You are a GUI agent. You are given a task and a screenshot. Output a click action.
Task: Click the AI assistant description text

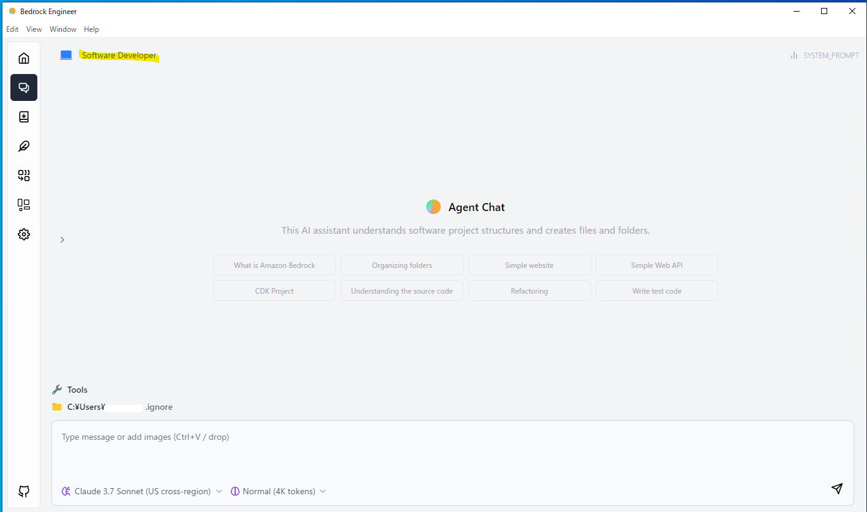tap(465, 231)
